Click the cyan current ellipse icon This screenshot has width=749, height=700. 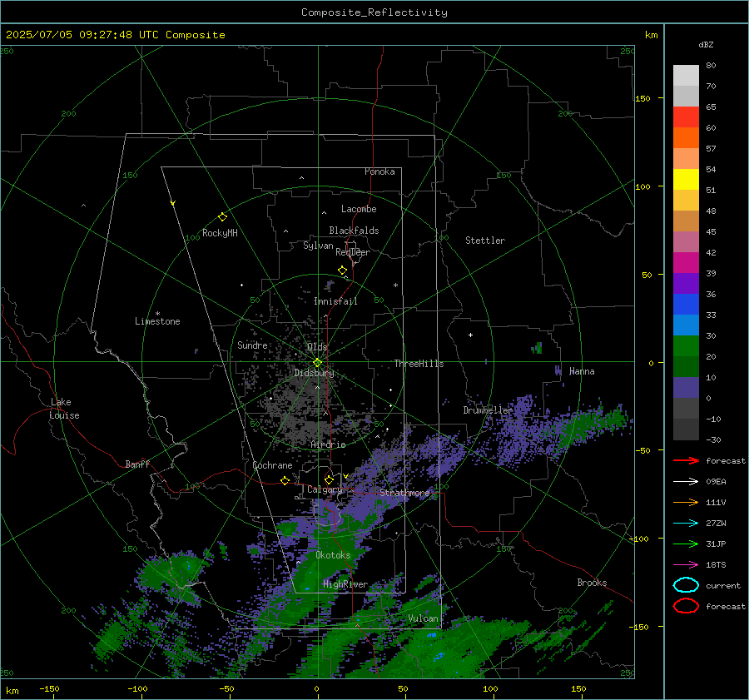coord(686,585)
